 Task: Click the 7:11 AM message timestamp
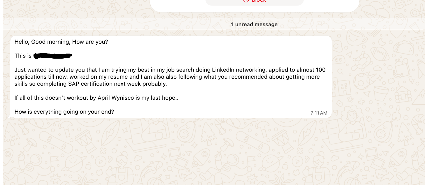[x=319, y=113]
